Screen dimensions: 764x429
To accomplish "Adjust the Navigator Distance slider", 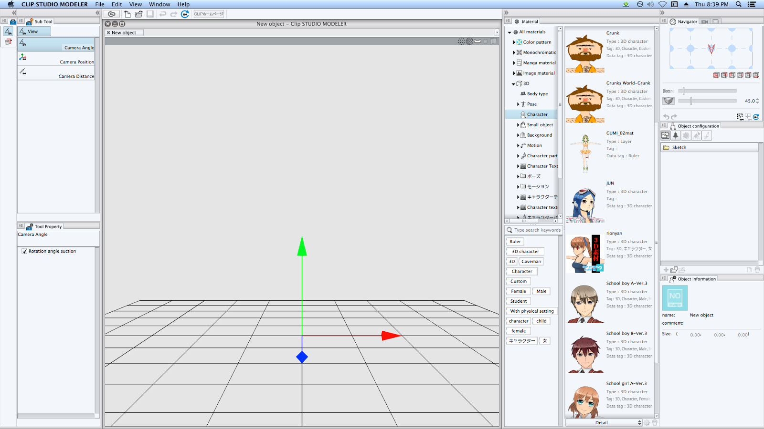I will point(709,91).
